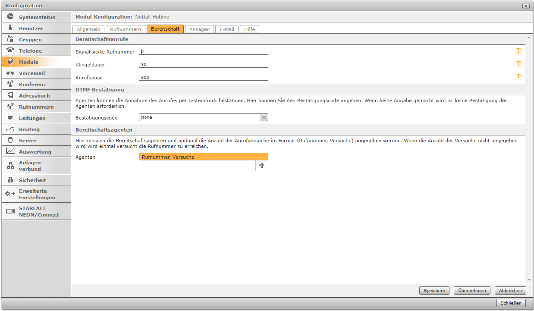This screenshot has width=534, height=311.
Task: Click into the Anrufpause input field
Action: click(204, 78)
